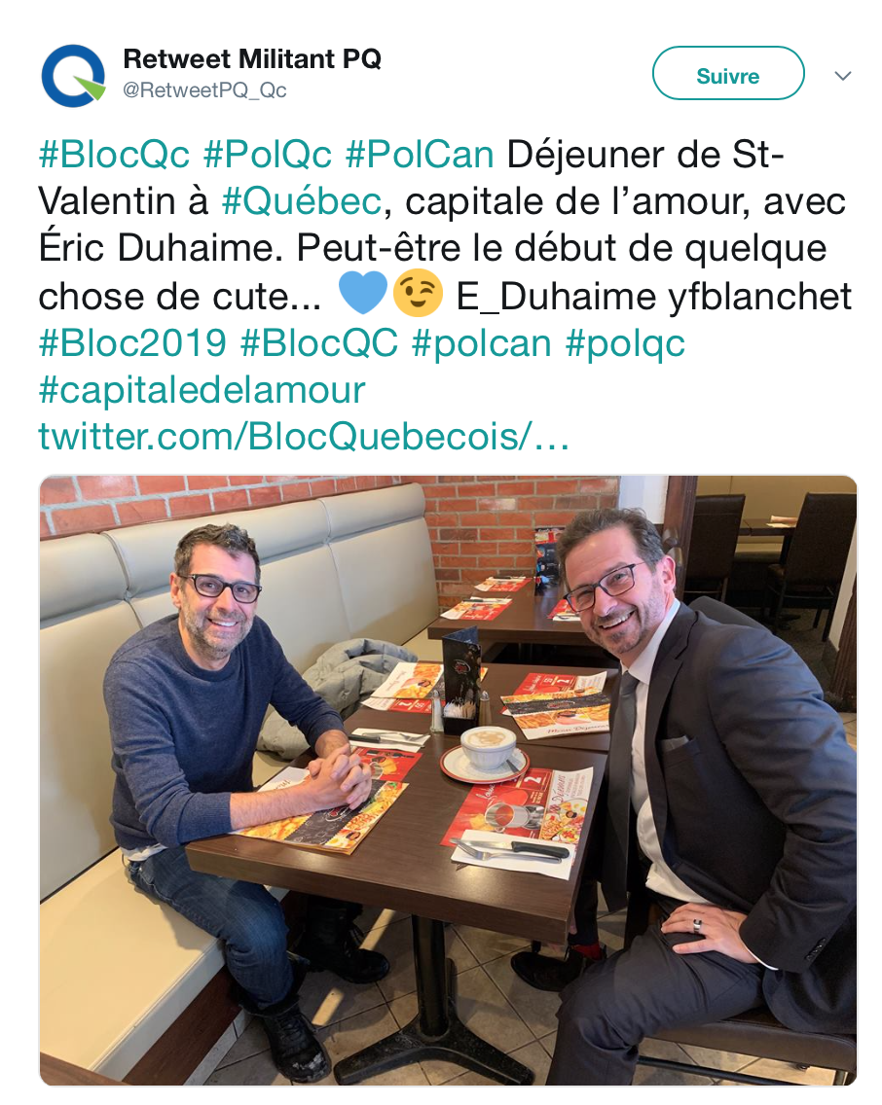Open the restaurant photo attachment

[448, 780]
